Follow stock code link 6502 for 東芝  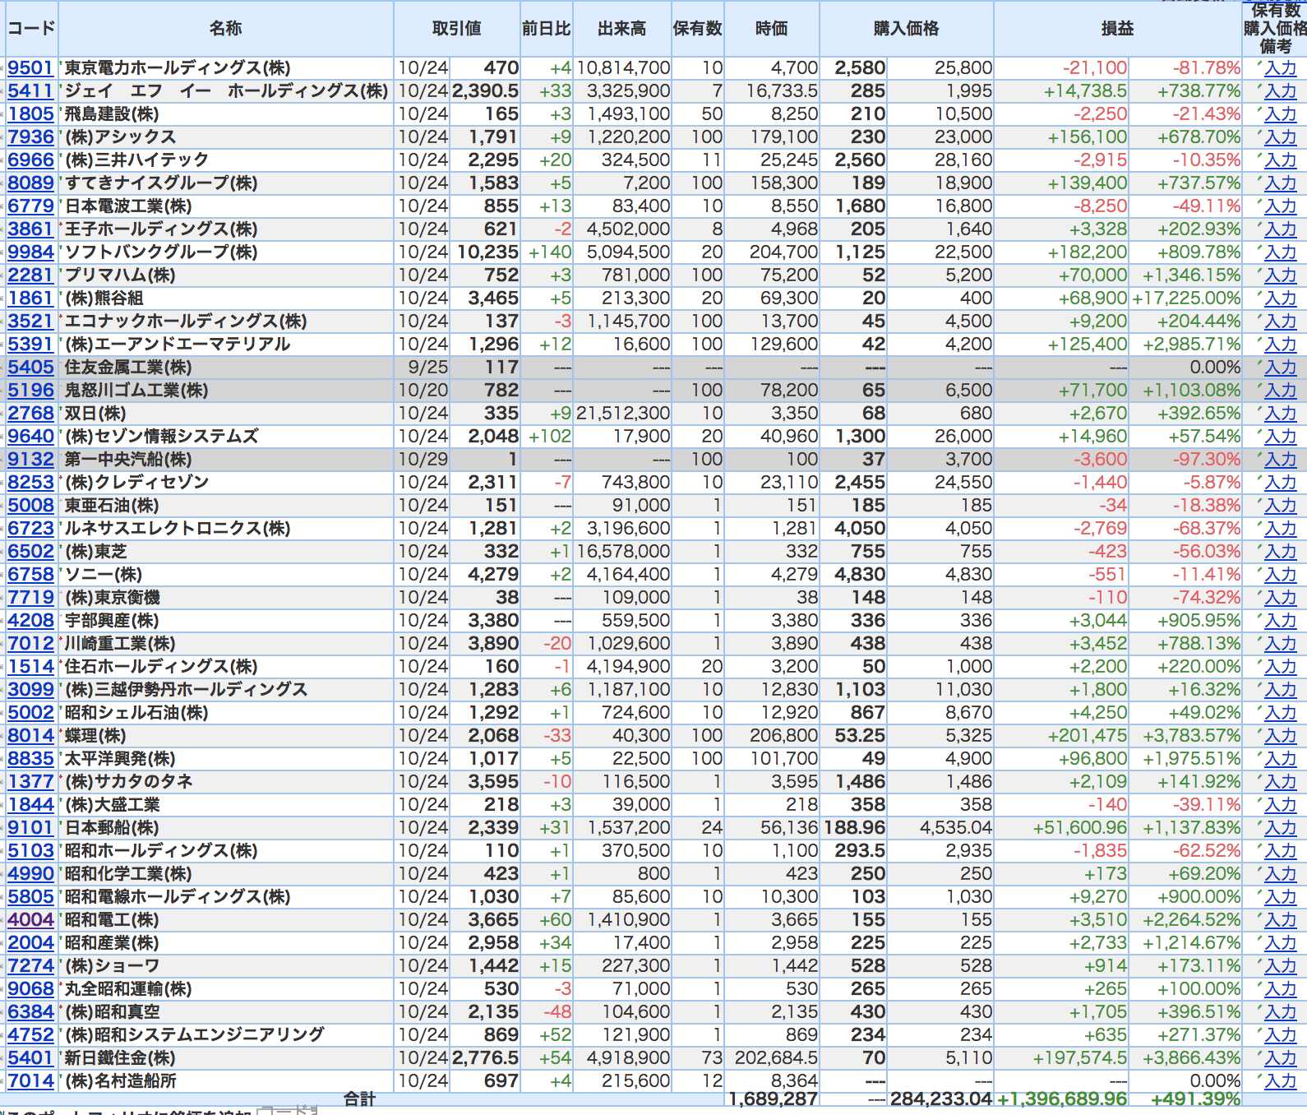click(30, 552)
